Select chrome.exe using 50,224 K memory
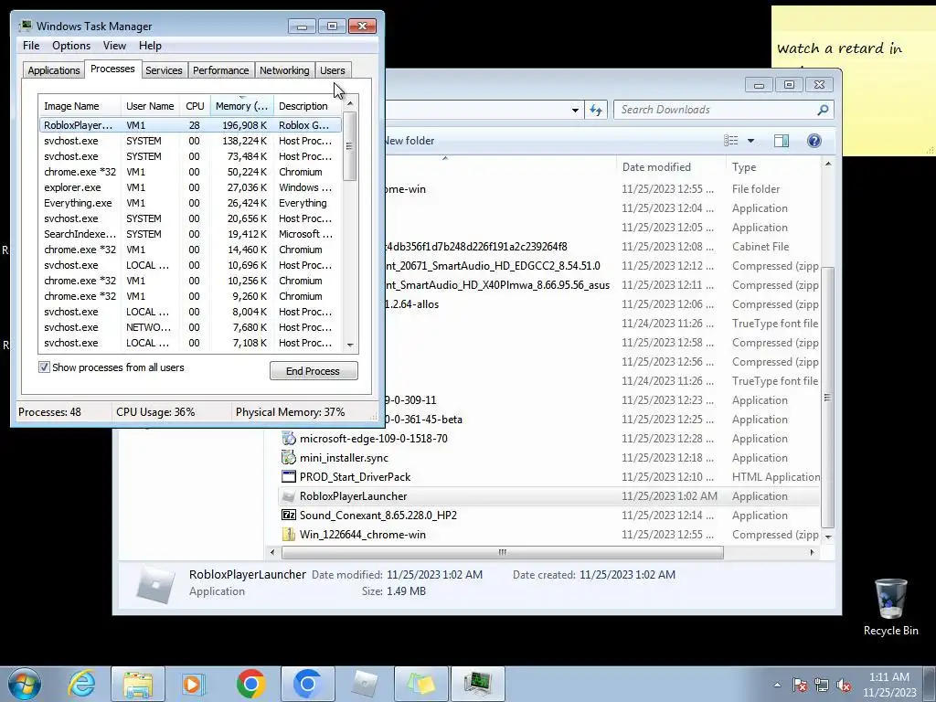Viewport: 936px width, 702px height. [190, 172]
